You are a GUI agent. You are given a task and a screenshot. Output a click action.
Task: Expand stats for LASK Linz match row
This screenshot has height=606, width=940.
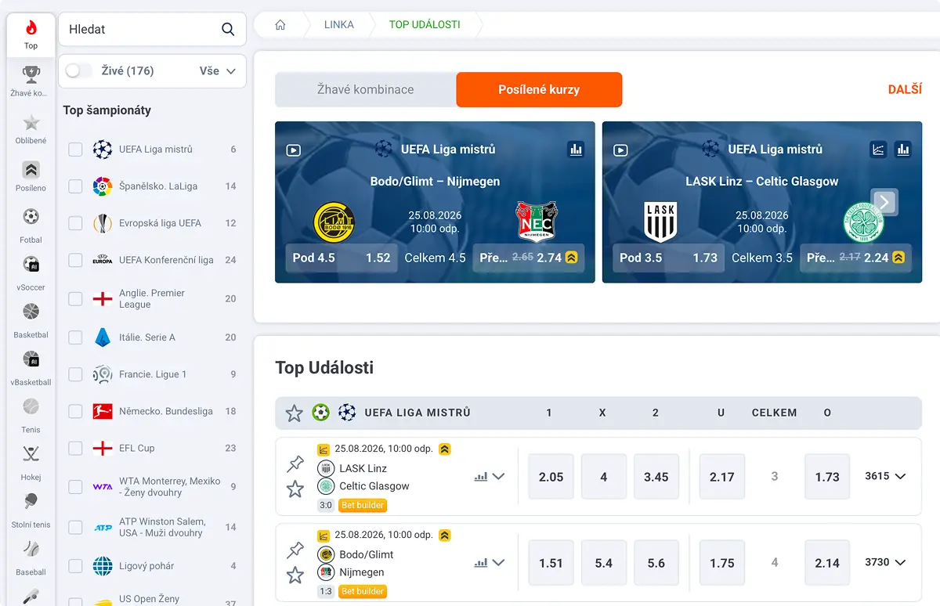pos(490,476)
